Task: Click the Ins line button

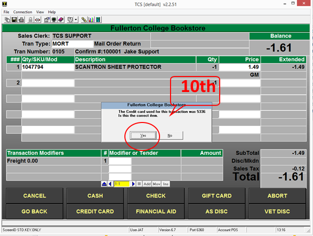Action: coord(166,184)
